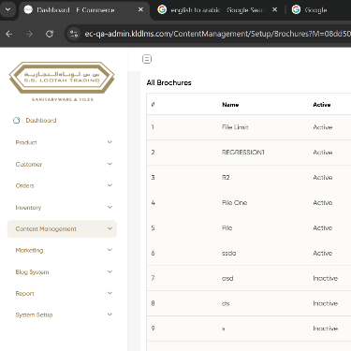This screenshot has height=351, width=351.
Task: Click Active status of REGRESSION1 row
Action: click(323, 153)
